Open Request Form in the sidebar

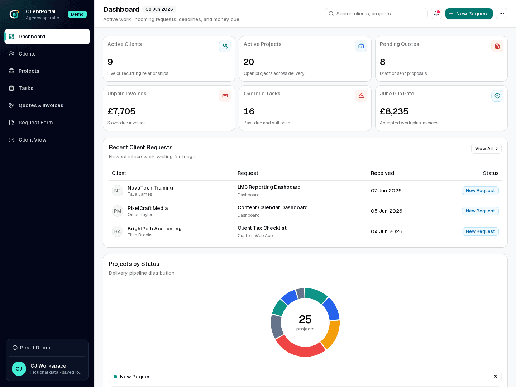47,123
